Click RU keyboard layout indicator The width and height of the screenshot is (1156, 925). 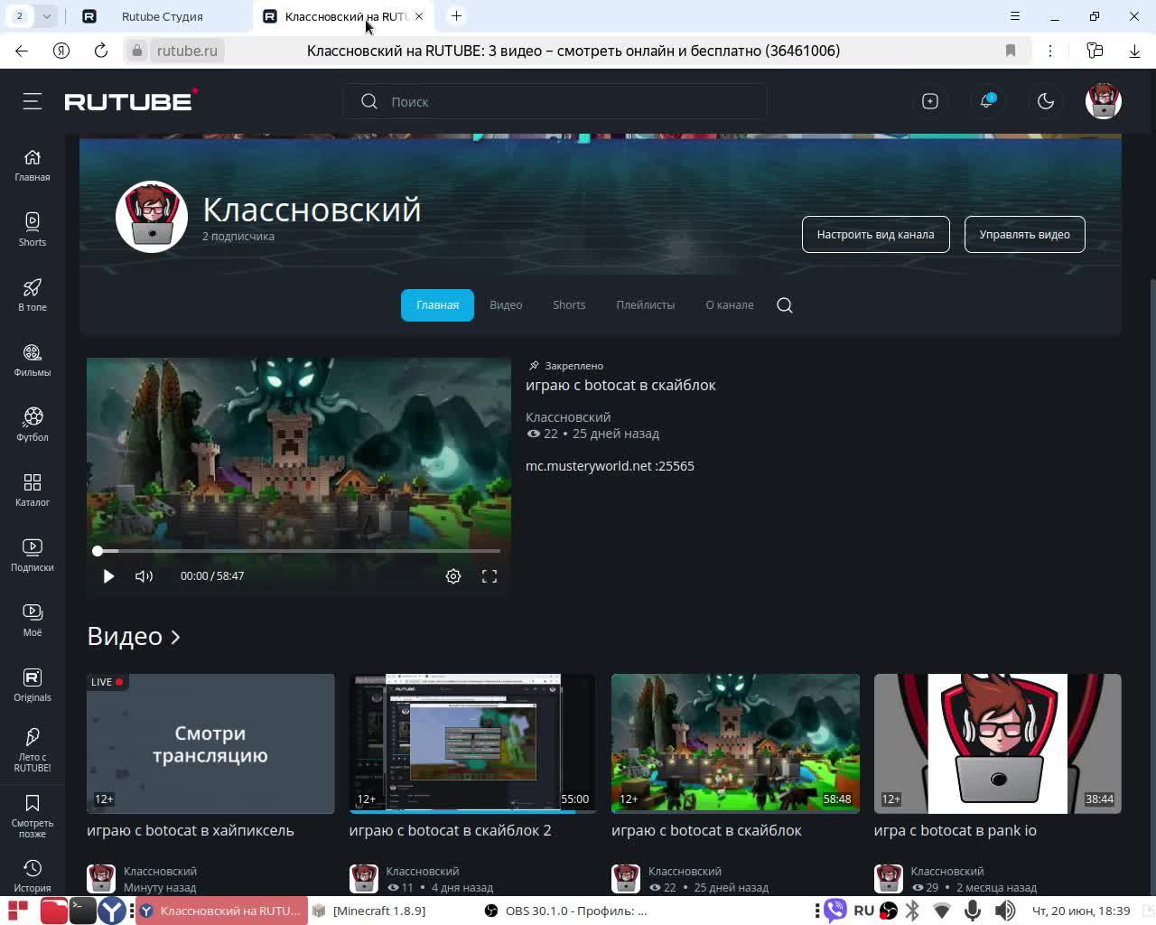point(864,911)
